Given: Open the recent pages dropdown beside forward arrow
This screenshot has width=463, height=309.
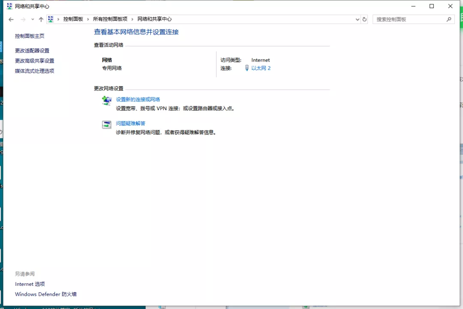Looking at the screenshot, I should [32, 19].
